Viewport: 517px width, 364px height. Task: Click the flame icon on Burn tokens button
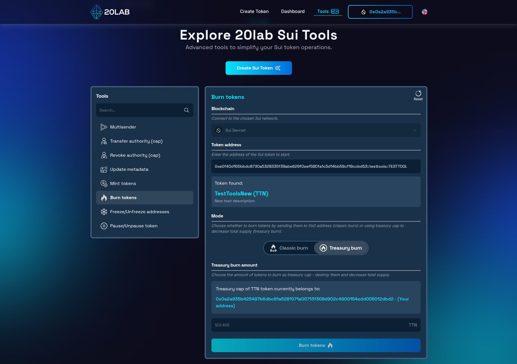(x=330, y=345)
